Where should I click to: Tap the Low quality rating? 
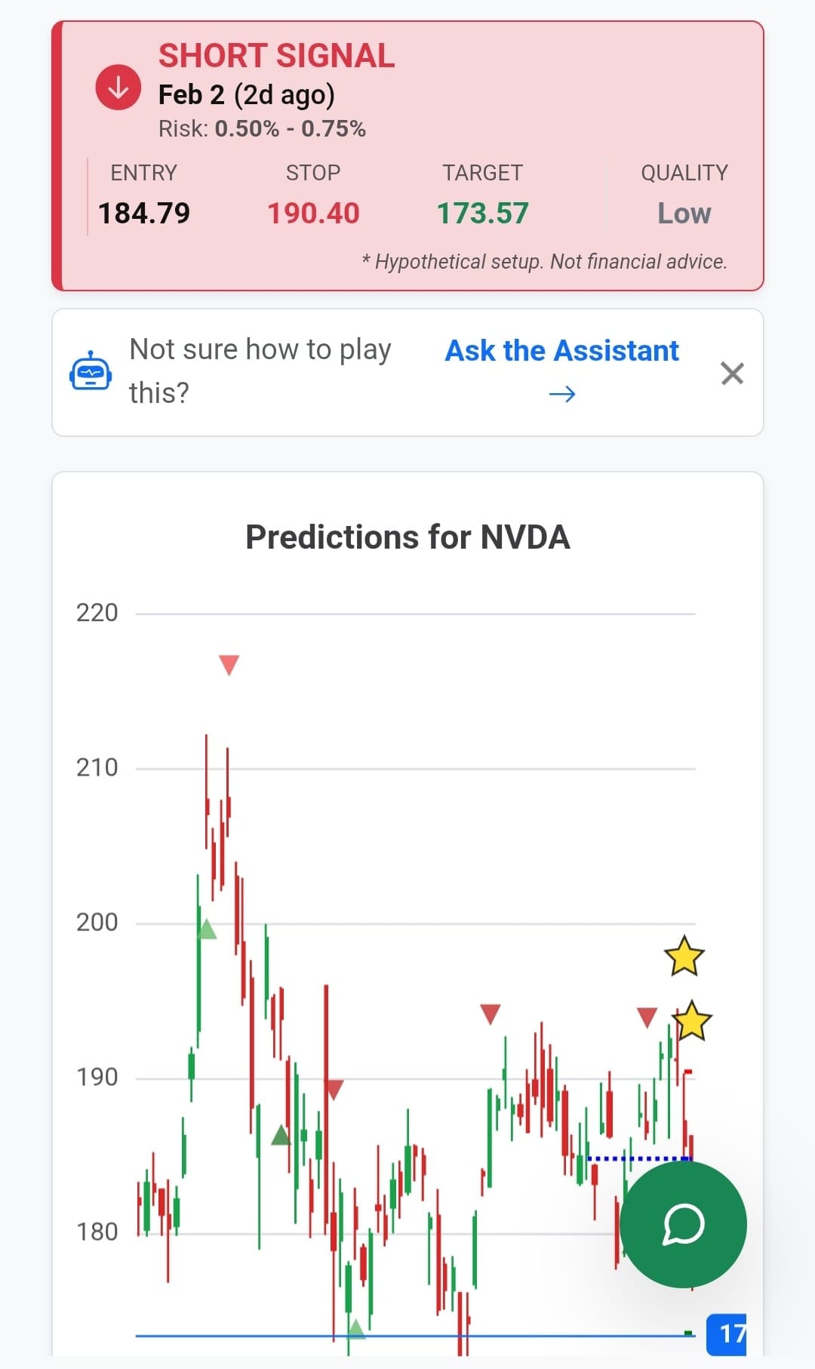tap(684, 214)
